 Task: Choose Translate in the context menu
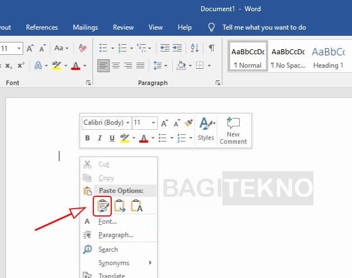click(118, 275)
